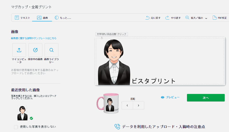
Task: Open the 画像ライブラリー search icon
Action: coord(52,50)
